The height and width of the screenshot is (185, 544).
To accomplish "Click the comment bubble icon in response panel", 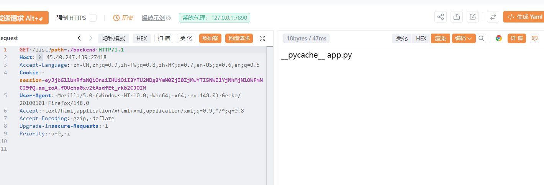I will pyautogui.click(x=535, y=38).
